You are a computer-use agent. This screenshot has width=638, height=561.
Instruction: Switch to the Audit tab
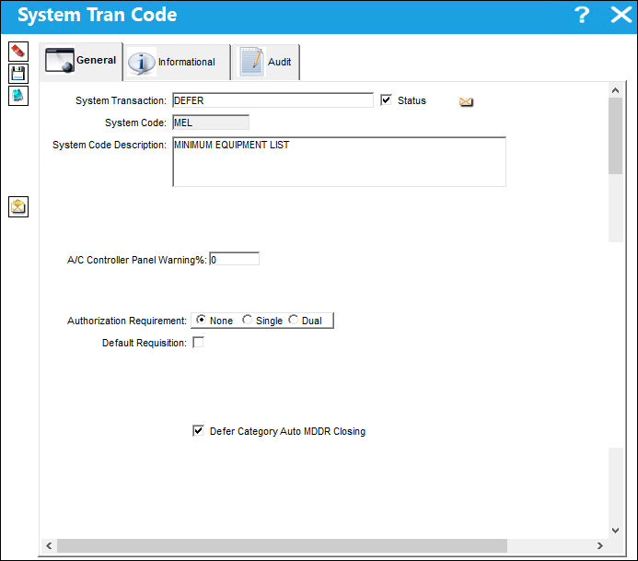[x=266, y=62]
